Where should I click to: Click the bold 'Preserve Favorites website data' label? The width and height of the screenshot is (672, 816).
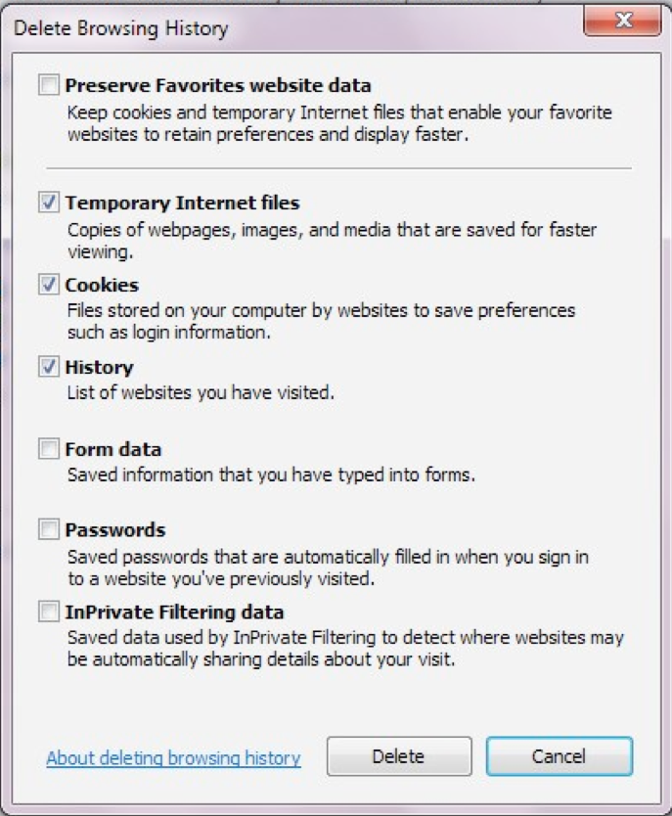point(218,85)
